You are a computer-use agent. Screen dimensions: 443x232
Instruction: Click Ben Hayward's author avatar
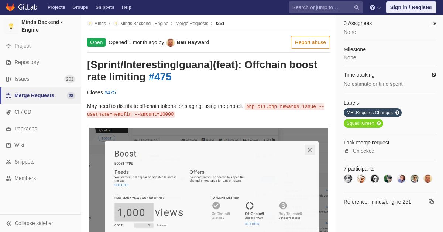[171, 42]
